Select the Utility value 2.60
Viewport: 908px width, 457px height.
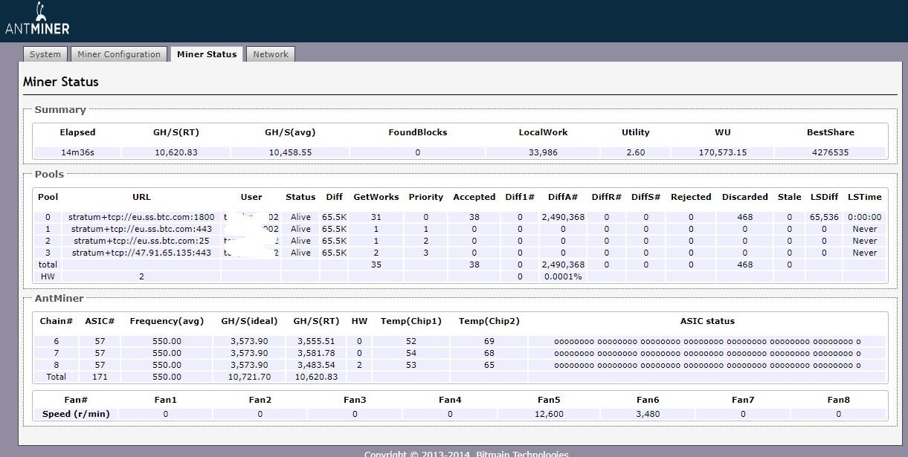coord(636,152)
